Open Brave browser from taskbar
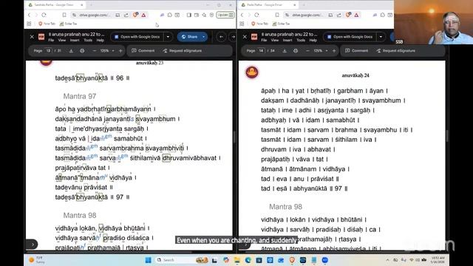 pos(292,260)
